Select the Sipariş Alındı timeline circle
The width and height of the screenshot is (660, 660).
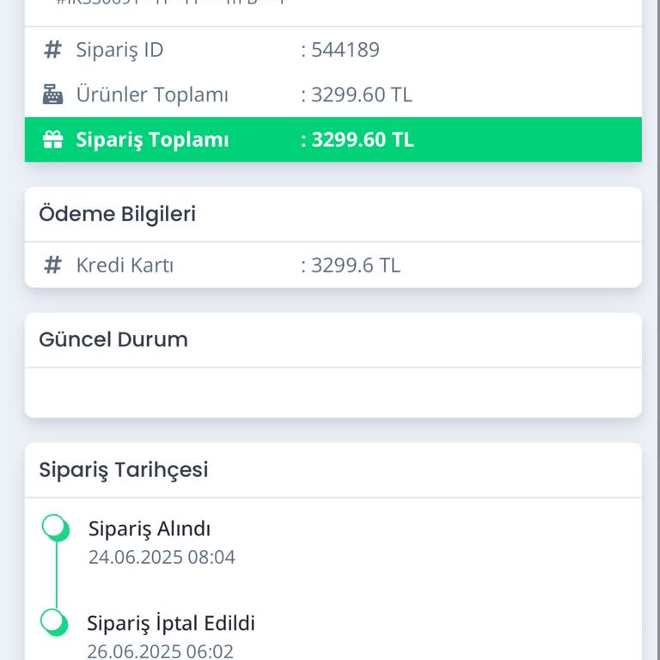coord(56,527)
